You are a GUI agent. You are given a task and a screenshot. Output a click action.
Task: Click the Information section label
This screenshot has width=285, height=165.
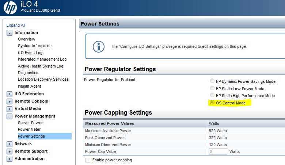coord(26,33)
